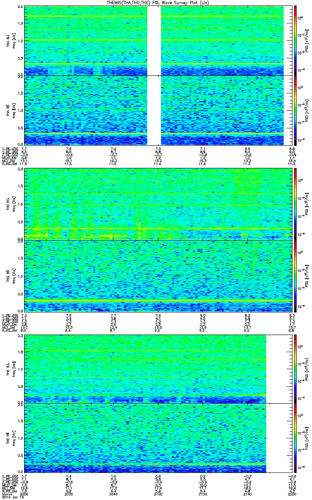This screenshot has width=312, height=500.
Task: Click the 1.5 tick on THE B⊥ axis
Action: coord(20,352)
